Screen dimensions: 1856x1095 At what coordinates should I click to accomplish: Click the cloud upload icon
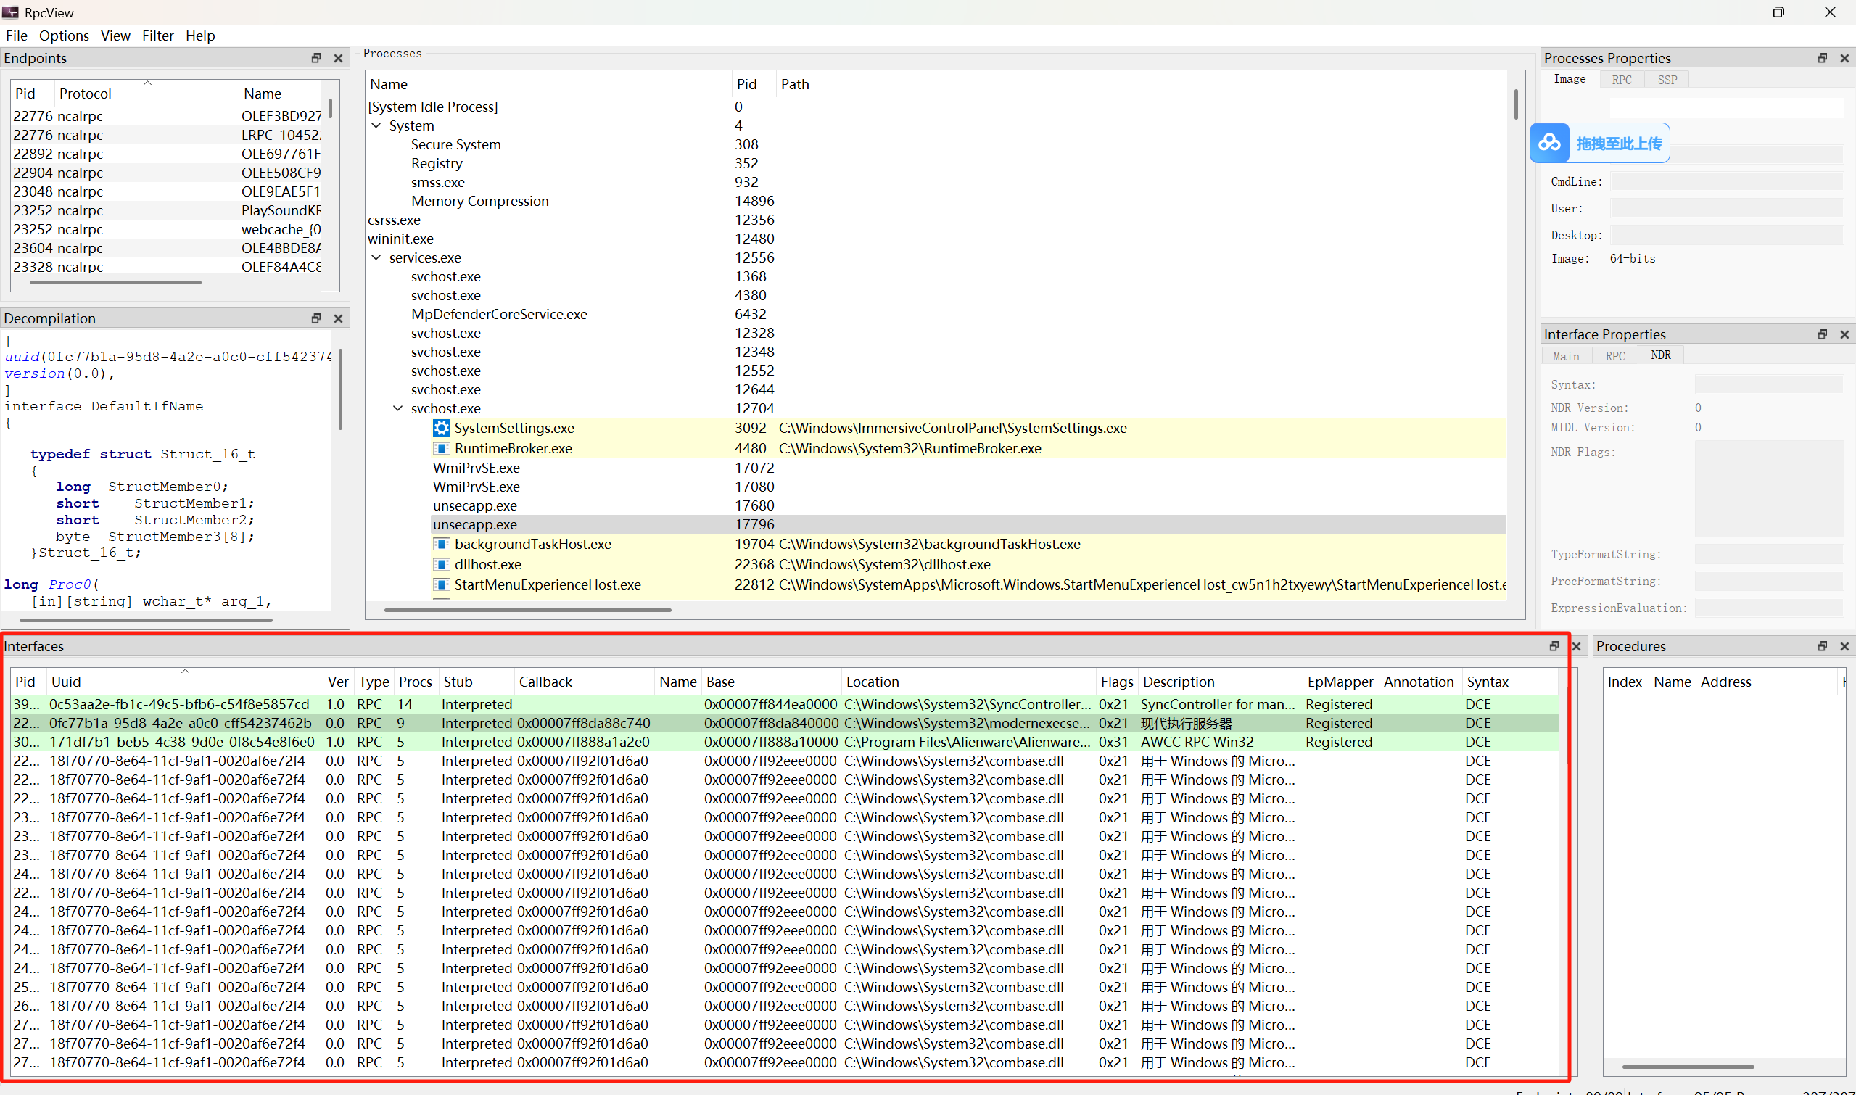[1549, 143]
